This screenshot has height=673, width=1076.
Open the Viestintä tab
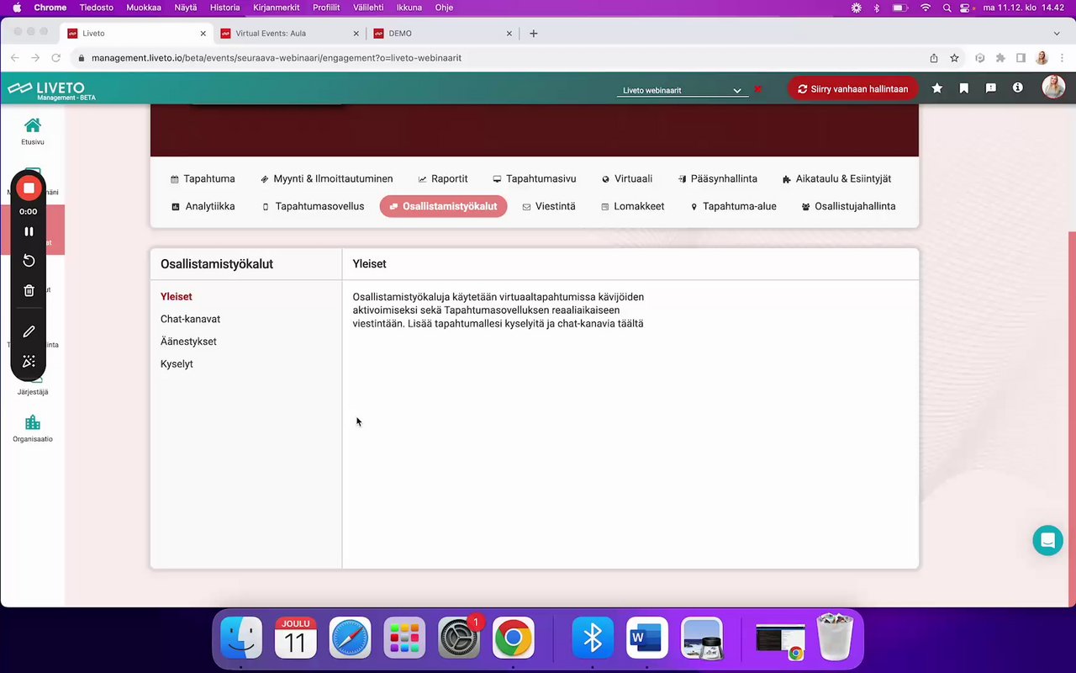549,206
